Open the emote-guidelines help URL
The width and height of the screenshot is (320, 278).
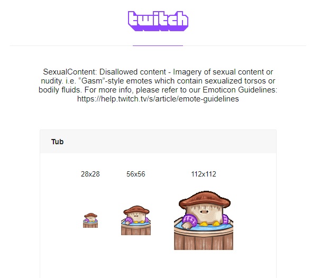pyautogui.click(x=158, y=99)
